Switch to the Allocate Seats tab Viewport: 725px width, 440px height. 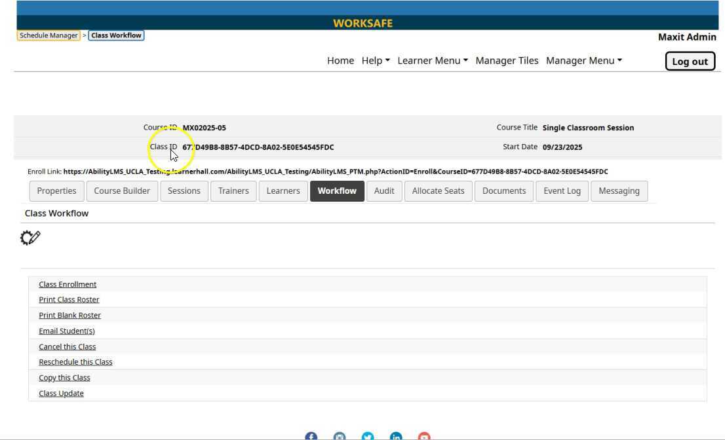point(439,191)
